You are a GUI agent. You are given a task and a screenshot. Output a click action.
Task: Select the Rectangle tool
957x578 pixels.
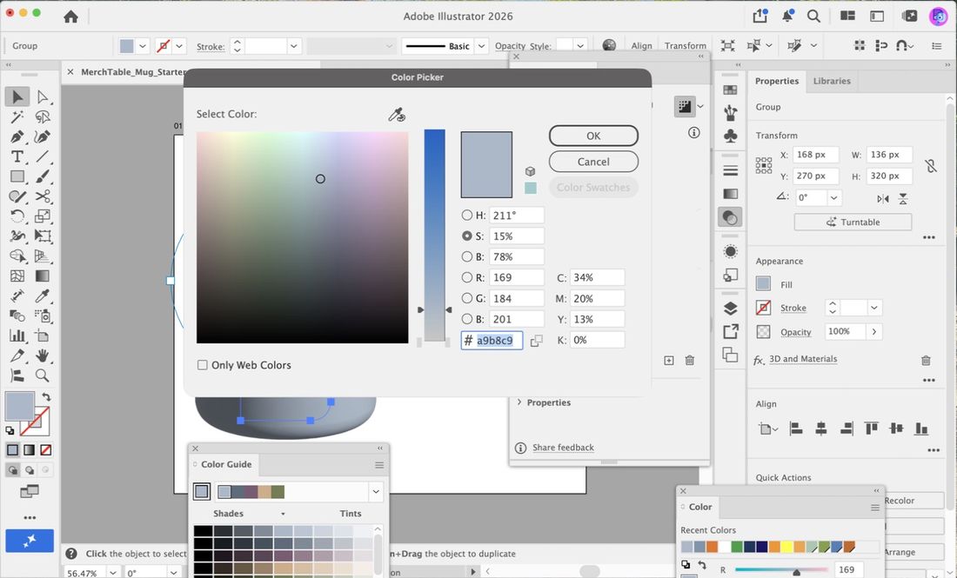click(x=17, y=176)
